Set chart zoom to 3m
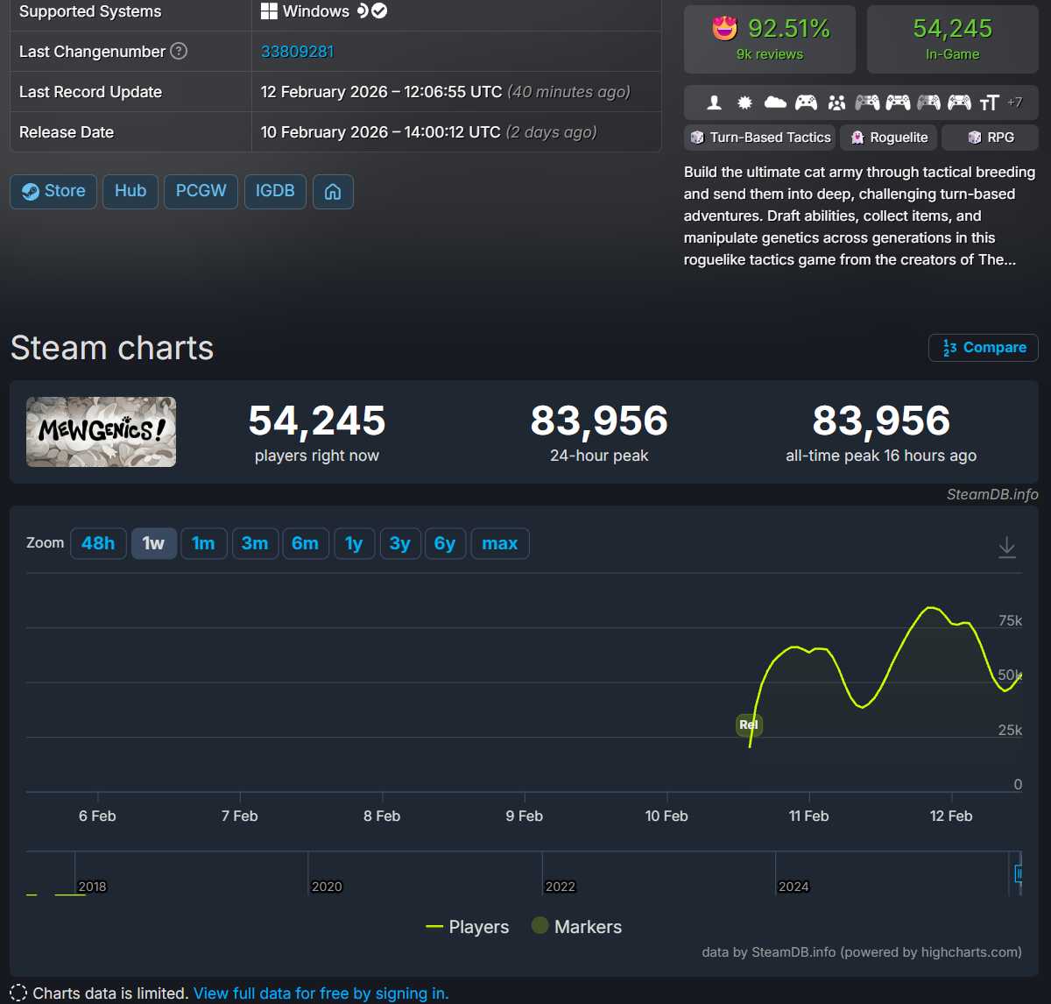The image size is (1051, 1004). 255,543
